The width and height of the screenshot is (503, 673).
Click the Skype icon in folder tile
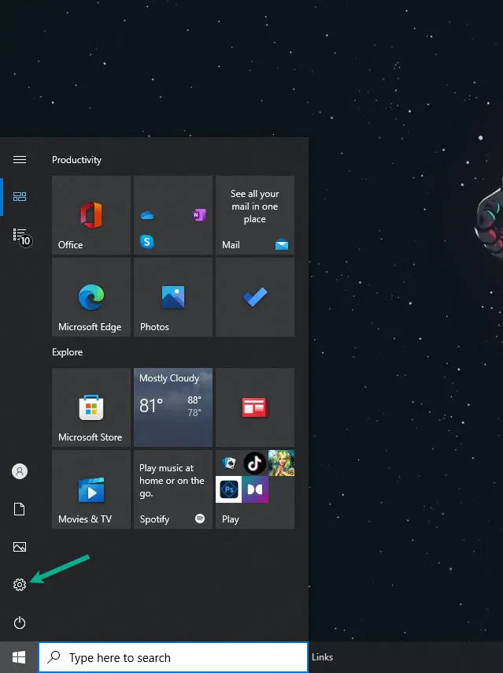pos(147,242)
